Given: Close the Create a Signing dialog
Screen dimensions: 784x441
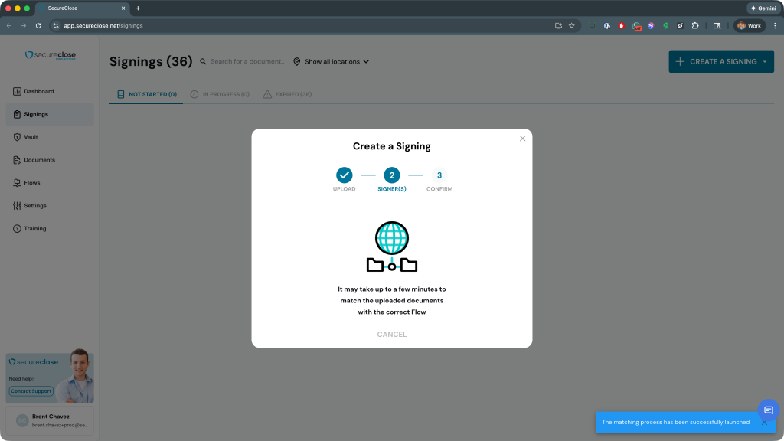Looking at the screenshot, I should pos(522,139).
